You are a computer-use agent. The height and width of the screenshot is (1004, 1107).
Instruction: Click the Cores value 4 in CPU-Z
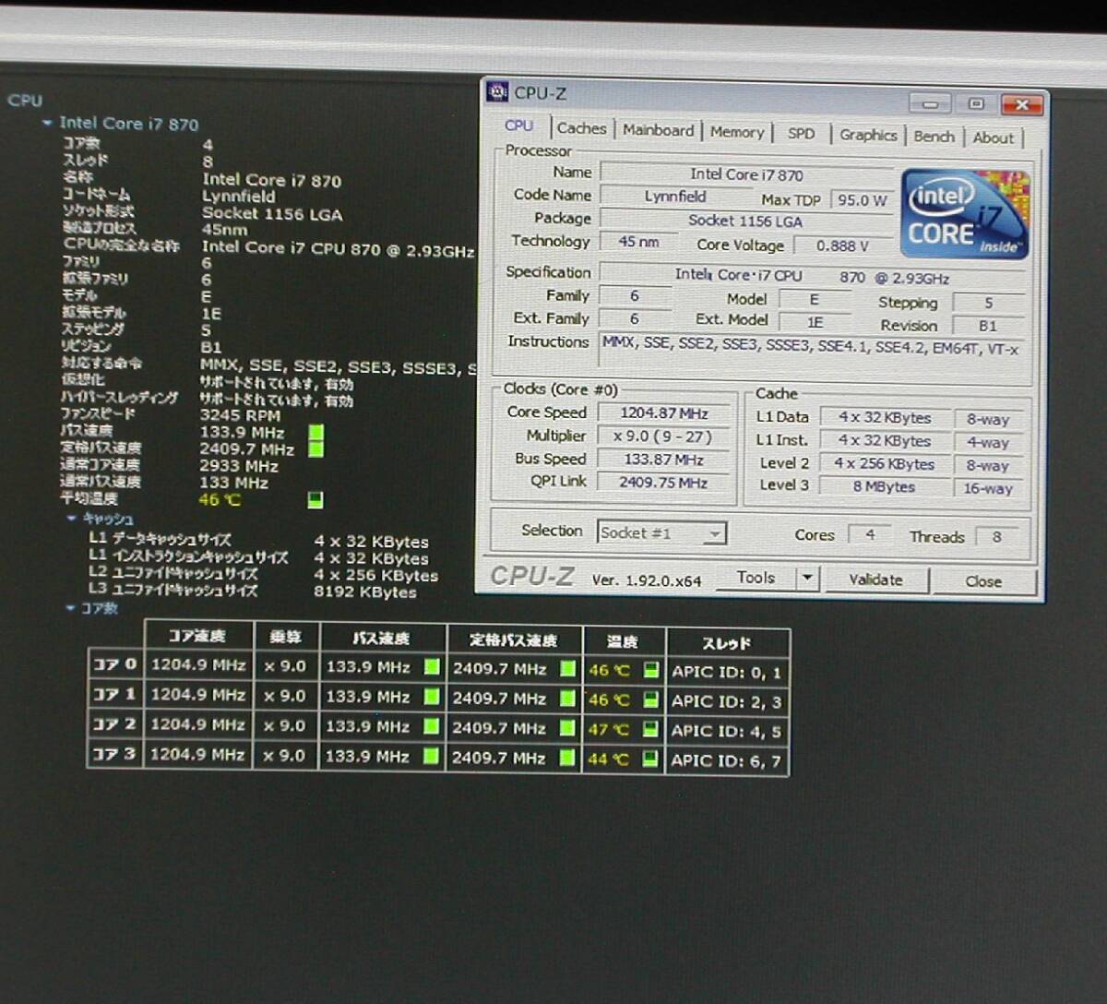pyautogui.click(x=869, y=534)
